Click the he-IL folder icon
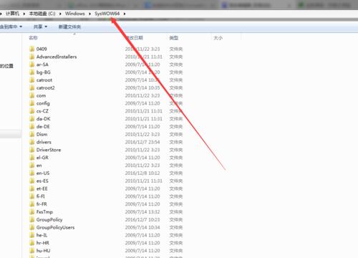358x258 pixels. coord(32,235)
